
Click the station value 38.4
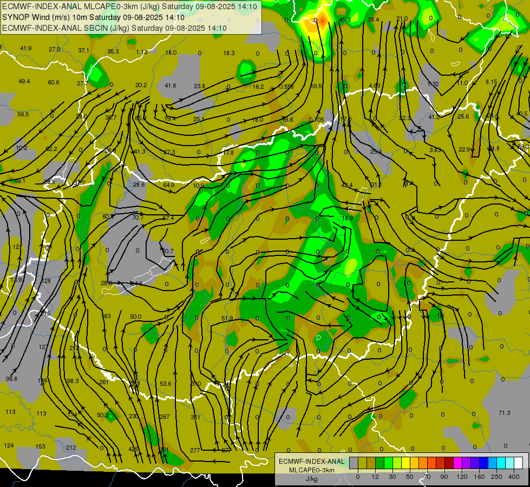click(x=374, y=19)
